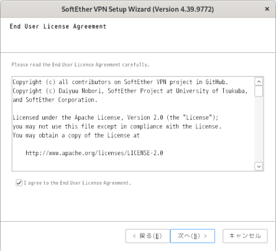Image resolution: width=276 pixels, height=251 pixels.
Task: Click the "Copyright (c) all contributors" line
Action: 120,82
